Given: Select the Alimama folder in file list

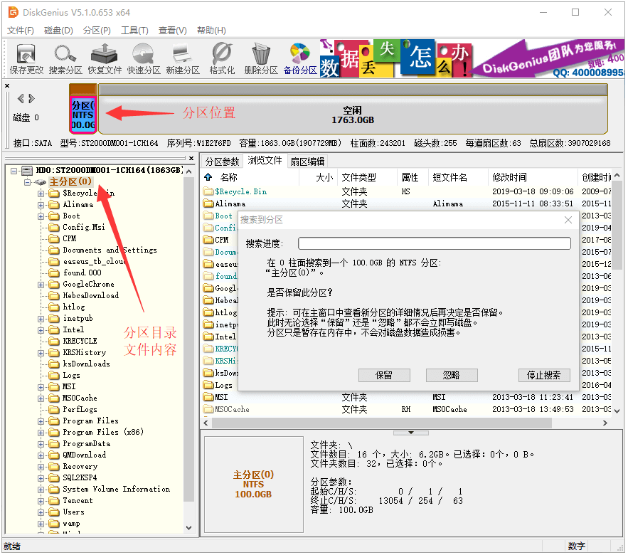Looking at the screenshot, I should 230,203.
